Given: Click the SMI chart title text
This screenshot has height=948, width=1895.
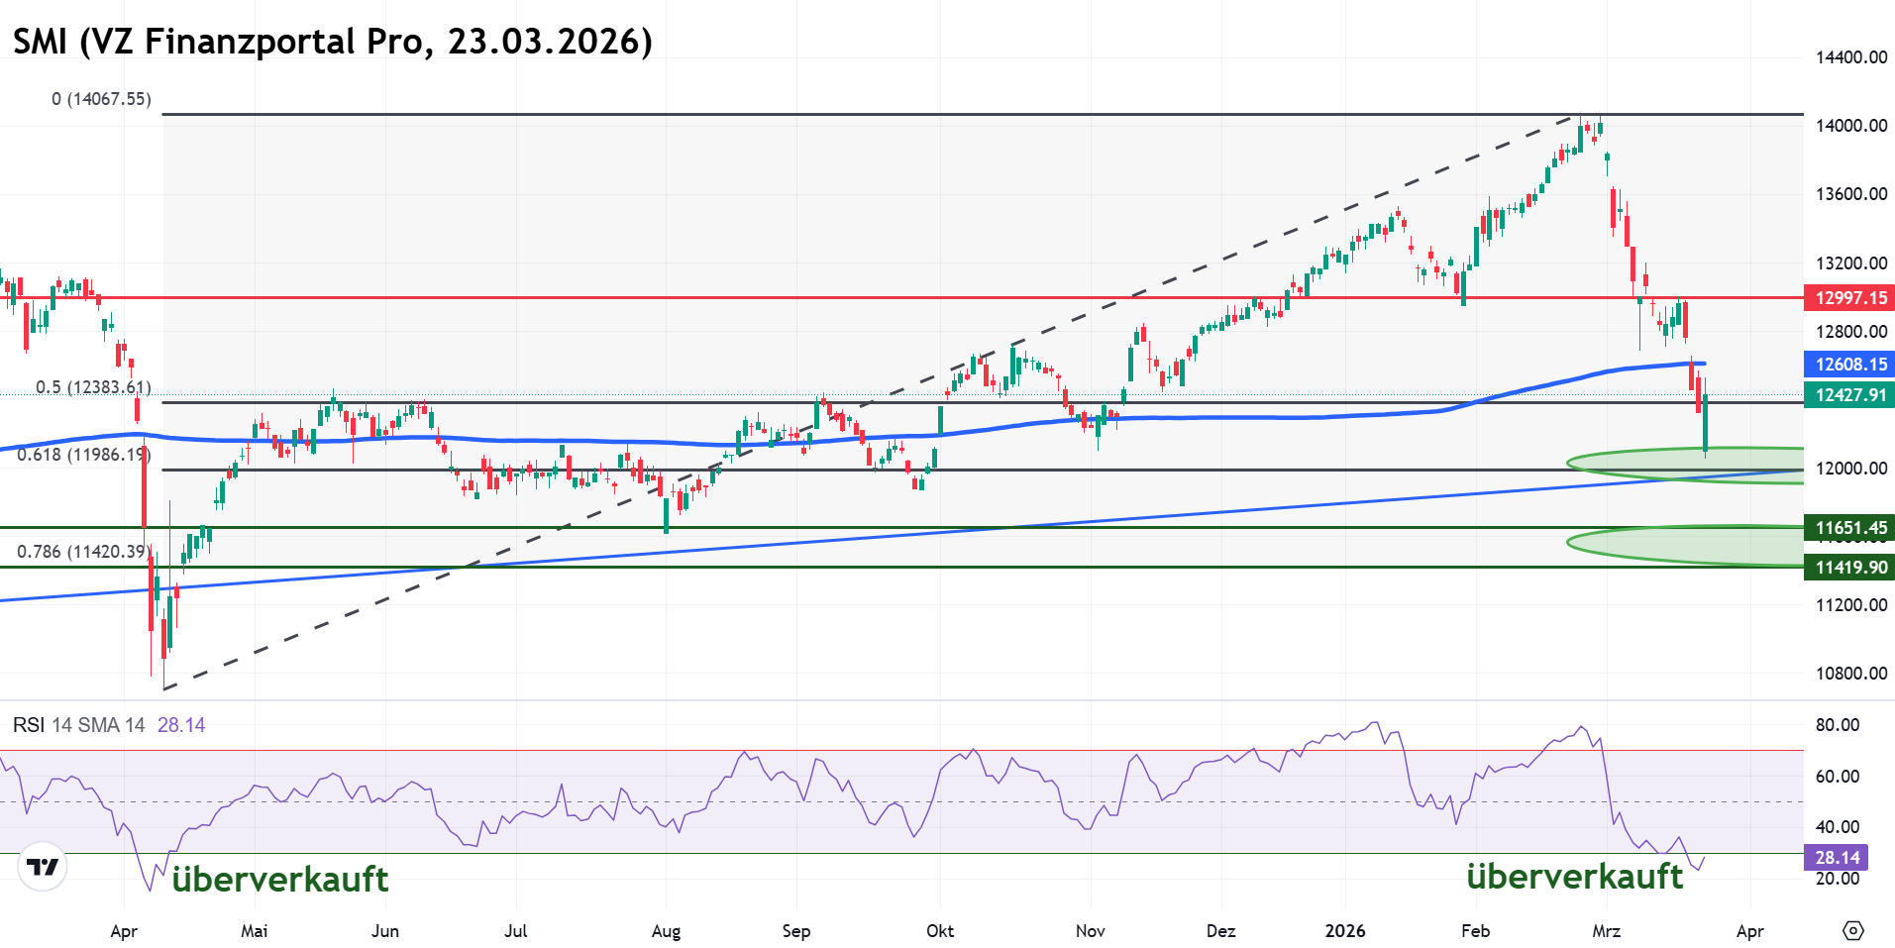Looking at the screenshot, I should [x=332, y=42].
